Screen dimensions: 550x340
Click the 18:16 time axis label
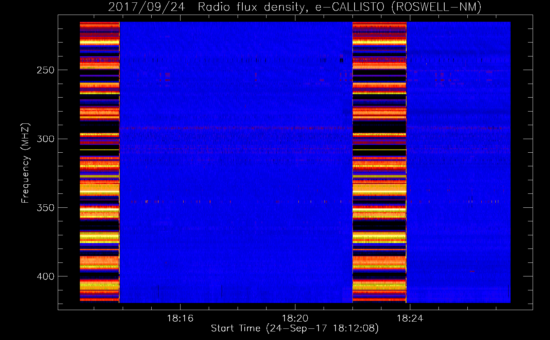(180, 318)
